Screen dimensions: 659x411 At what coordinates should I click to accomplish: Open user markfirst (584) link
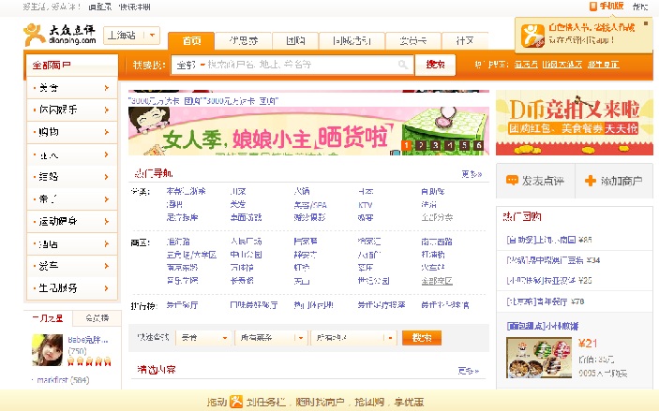tap(63, 380)
